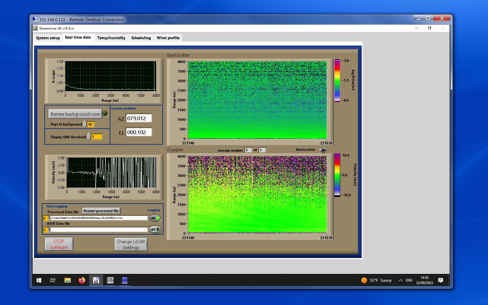Turn on RAW data file logging
Screen dimensions: 488x305
click(x=155, y=229)
